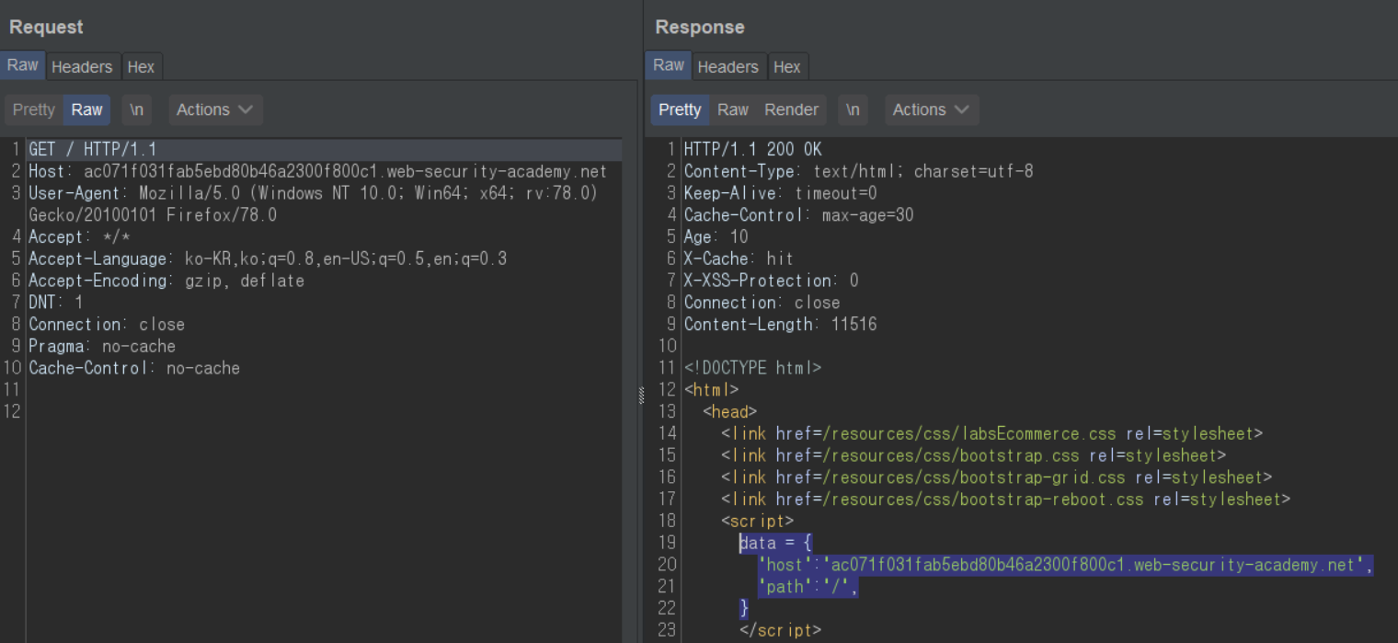1398x643 pixels.
Task: Click the Host header line in request
Action: point(317,171)
